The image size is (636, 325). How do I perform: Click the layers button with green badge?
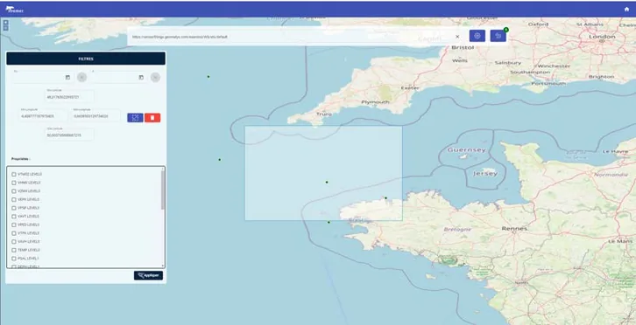498,36
